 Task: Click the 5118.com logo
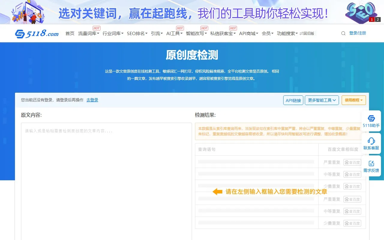pyautogui.click(x=37, y=34)
